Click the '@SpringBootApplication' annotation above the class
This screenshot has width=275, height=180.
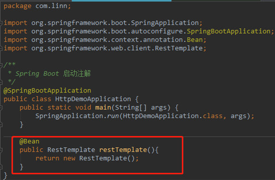click(x=47, y=91)
